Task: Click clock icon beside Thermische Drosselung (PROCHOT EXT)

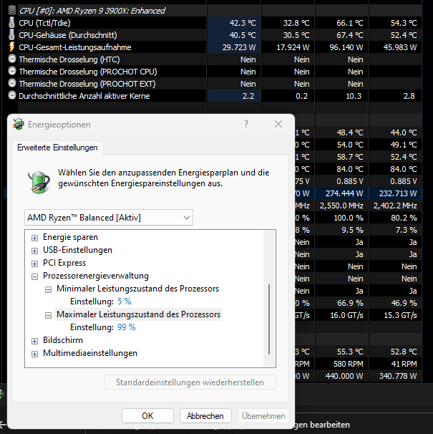Action: pyautogui.click(x=12, y=83)
